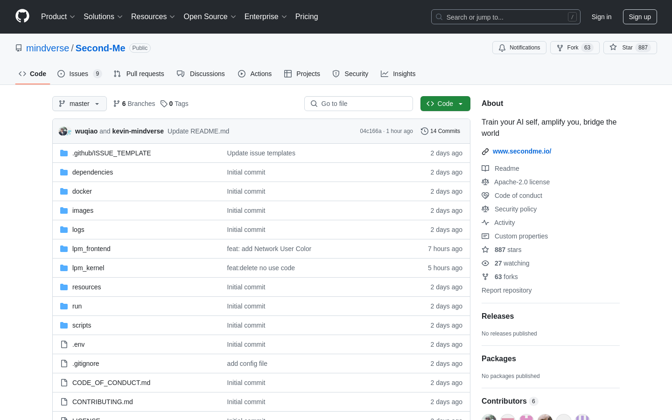Image resolution: width=672 pixels, height=420 pixels.
Task: Open the Pricing page
Action: [307, 17]
